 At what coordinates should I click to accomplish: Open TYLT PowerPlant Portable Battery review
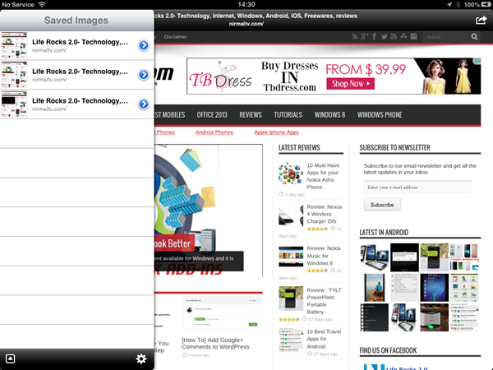(x=324, y=301)
